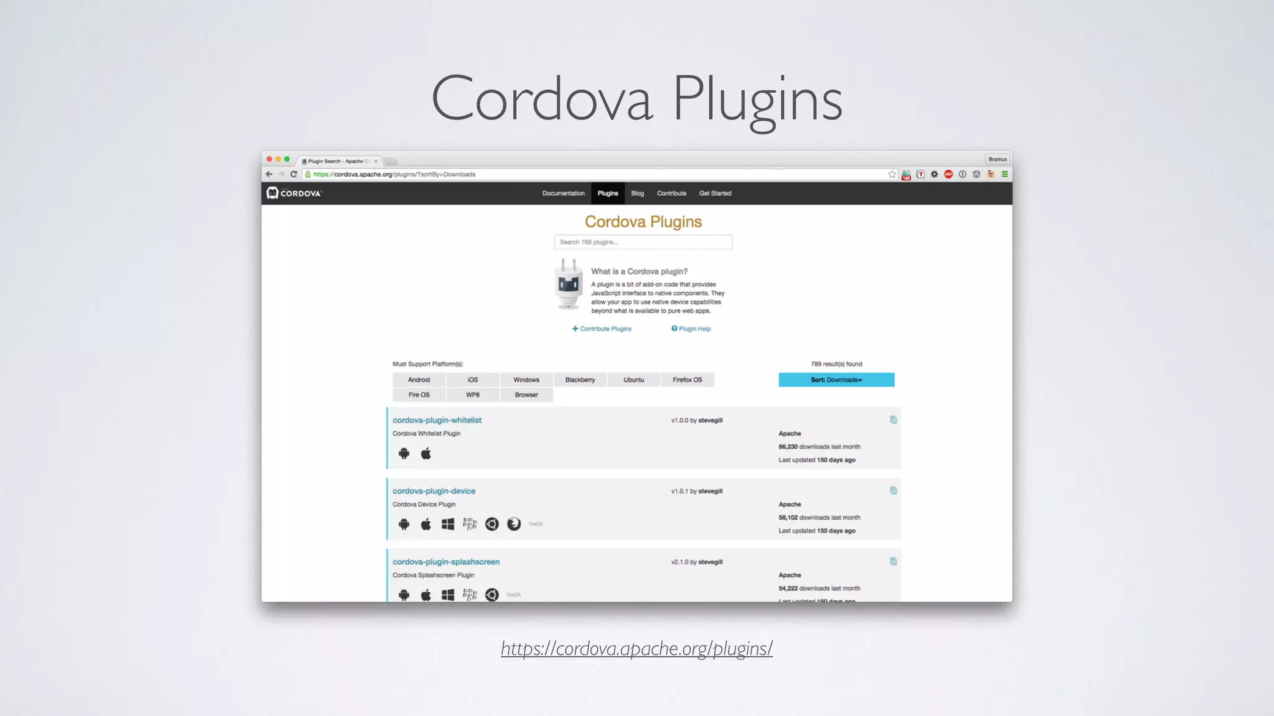Viewport: 1274px width, 716px height.
Task: Click the '789 result(s) found' text
Action: click(836, 364)
